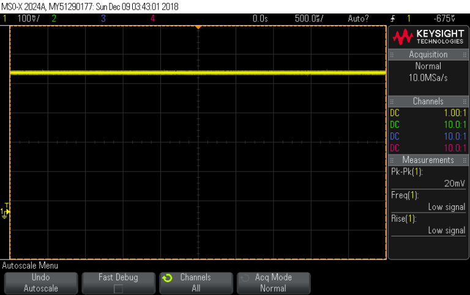Select the channel 3 indicator in status bar
The height and width of the screenshot is (295, 470).
tap(103, 18)
